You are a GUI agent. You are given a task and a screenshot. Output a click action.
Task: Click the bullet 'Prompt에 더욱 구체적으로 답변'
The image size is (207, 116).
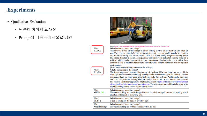[46, 37]
